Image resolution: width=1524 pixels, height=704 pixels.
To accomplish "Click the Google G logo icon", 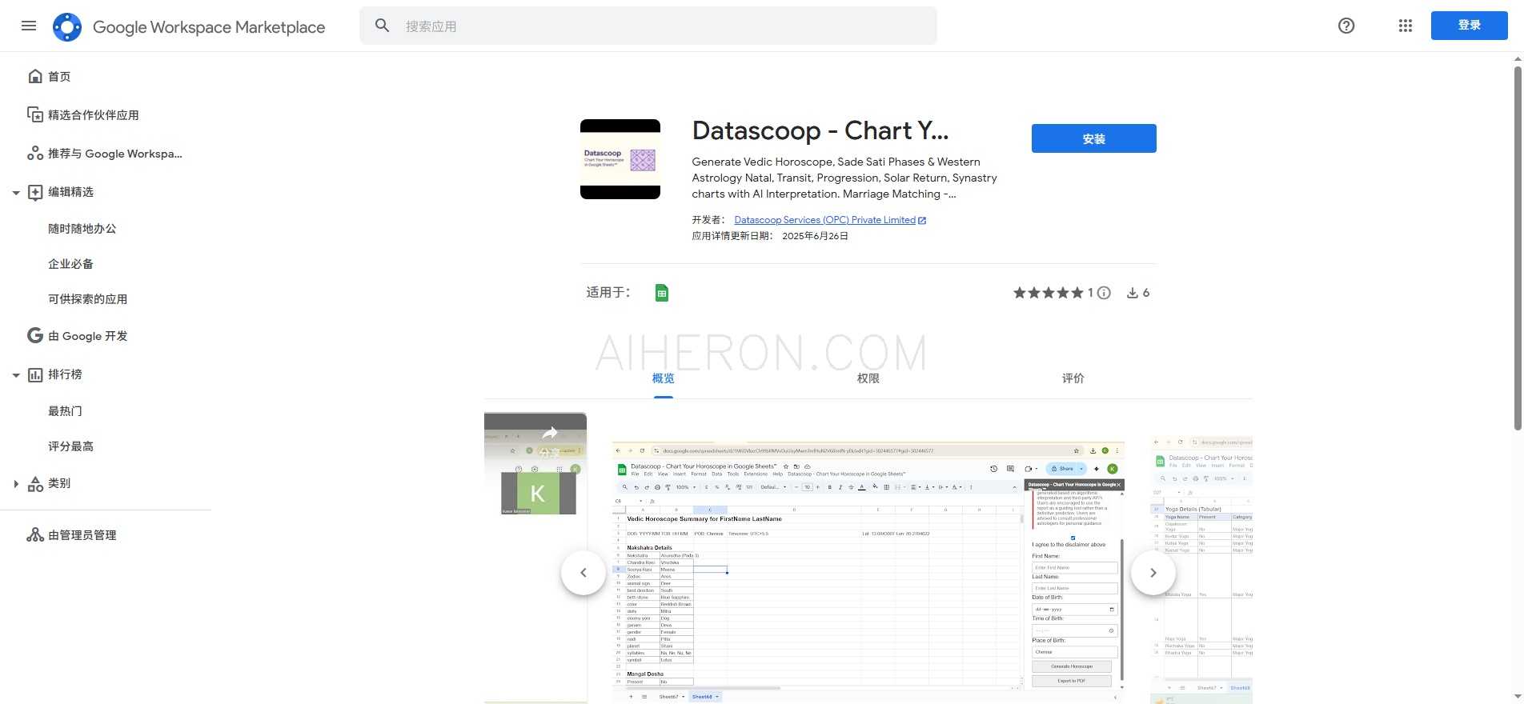I will pos(35,335).
